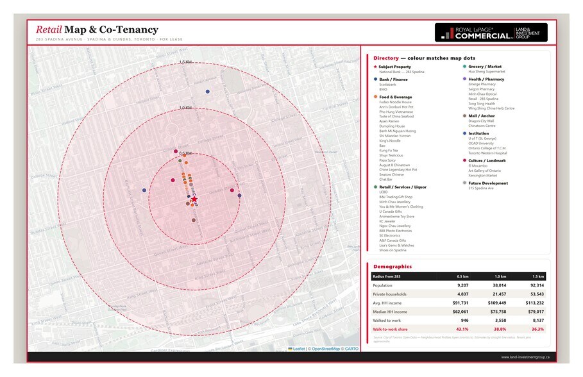Click the navy dot beside Bank / Finance

375,80
